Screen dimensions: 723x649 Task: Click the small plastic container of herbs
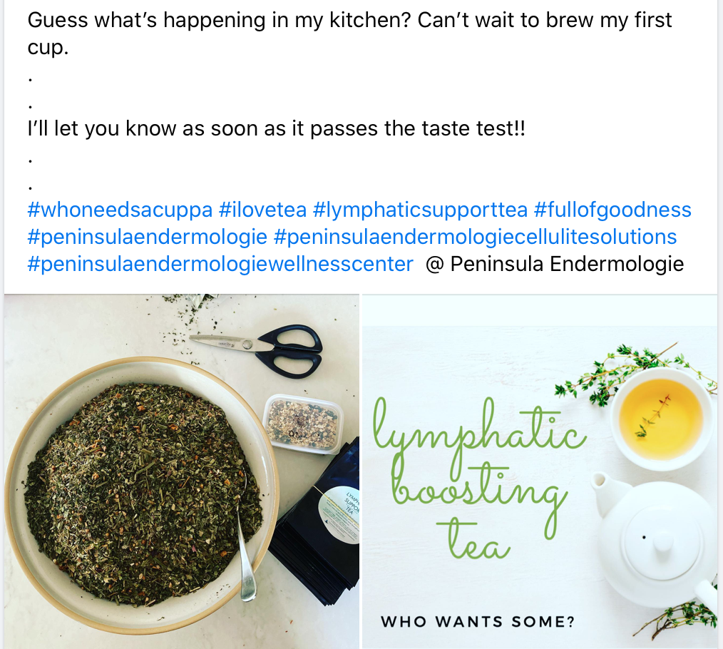pos(302,424)
